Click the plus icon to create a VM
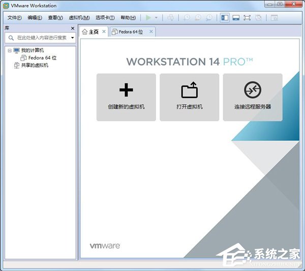The width and height of the screenshot is (305, 271). (126, 91)
